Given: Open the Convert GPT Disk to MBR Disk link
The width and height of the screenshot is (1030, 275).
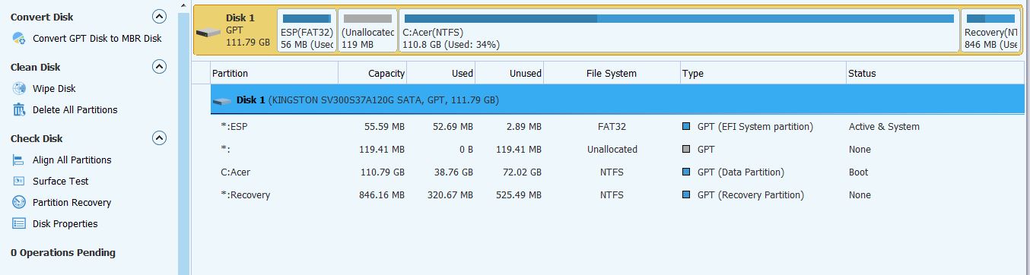Looking at the screenshot, I should [97, 38].
